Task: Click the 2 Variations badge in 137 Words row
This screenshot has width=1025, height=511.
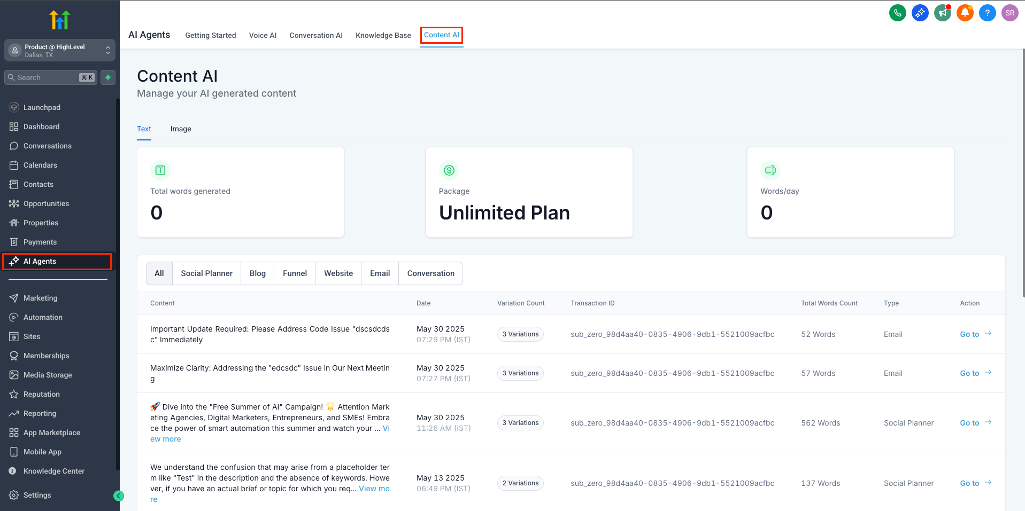Action: [520, 483]
